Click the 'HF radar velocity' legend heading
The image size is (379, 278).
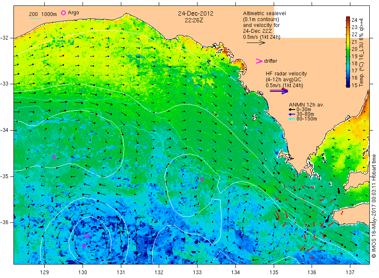[x=286, y=73]
